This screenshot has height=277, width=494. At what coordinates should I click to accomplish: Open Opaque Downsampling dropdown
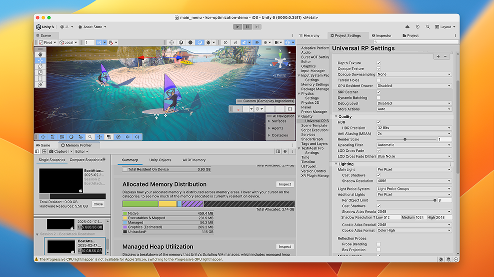point(414,75)
